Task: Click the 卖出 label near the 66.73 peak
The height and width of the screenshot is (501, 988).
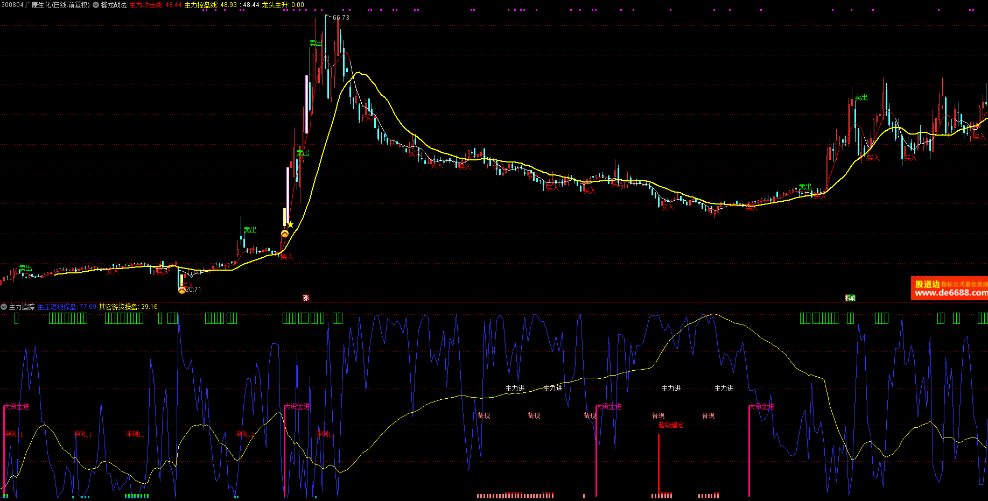Action: [316, 43]
